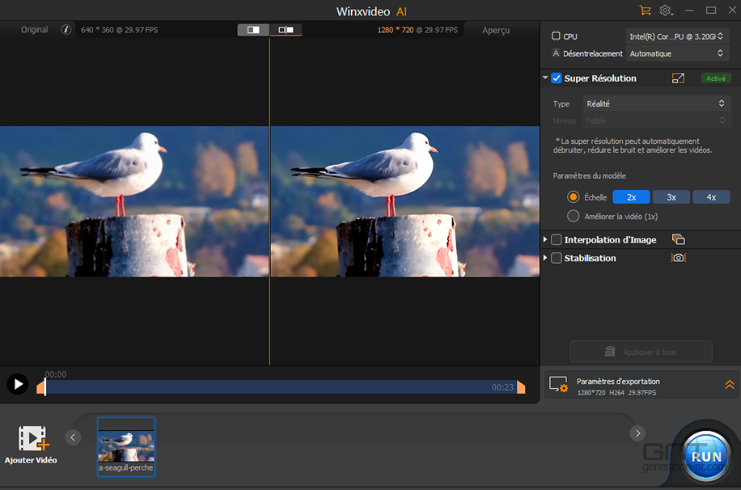Expand the Interpolation d'Image section

pyautogui.click(x=545, y=239)
